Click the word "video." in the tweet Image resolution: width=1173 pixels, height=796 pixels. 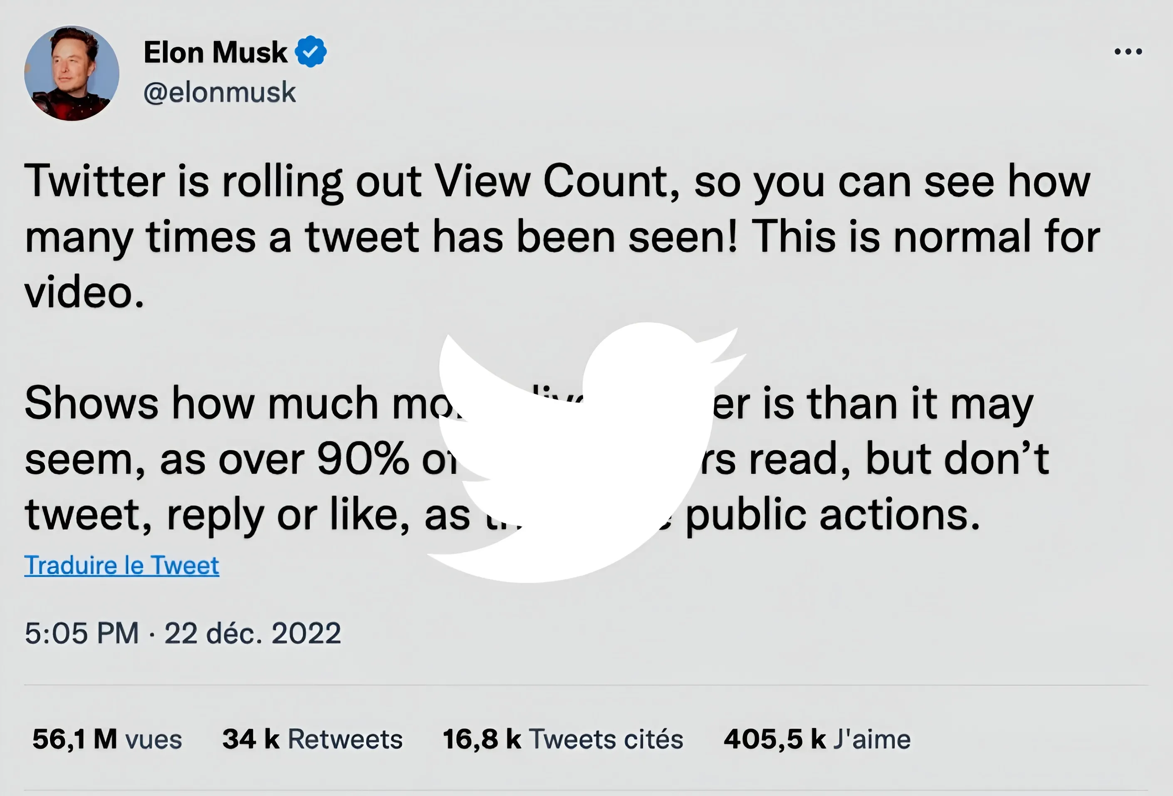pyautogui.click(x=85, y=293)
